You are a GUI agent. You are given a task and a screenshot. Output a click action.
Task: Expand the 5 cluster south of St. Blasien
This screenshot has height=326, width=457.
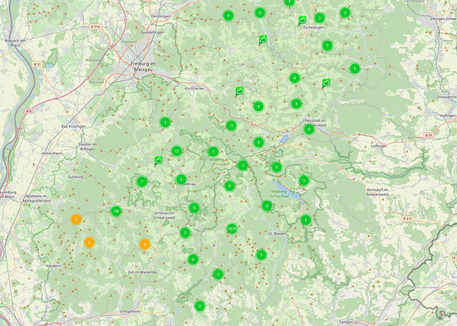pyautogui.click(x=261, y=255)
